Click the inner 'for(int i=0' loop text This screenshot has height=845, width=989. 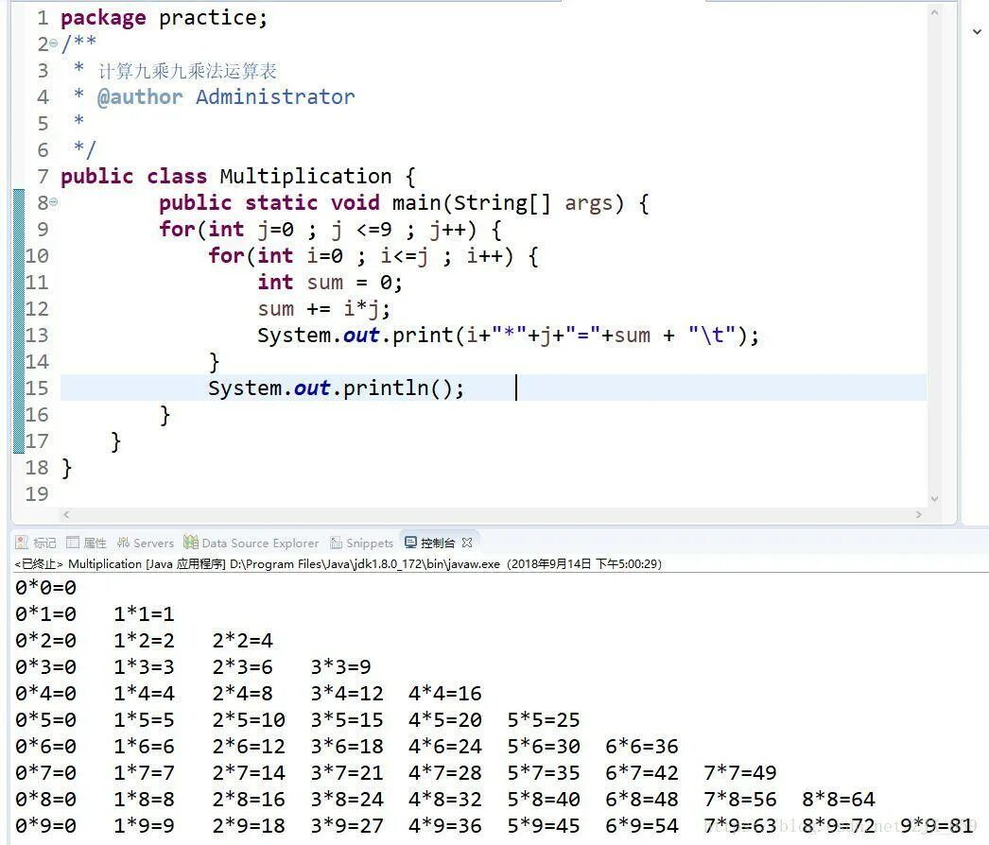[276, 256]
